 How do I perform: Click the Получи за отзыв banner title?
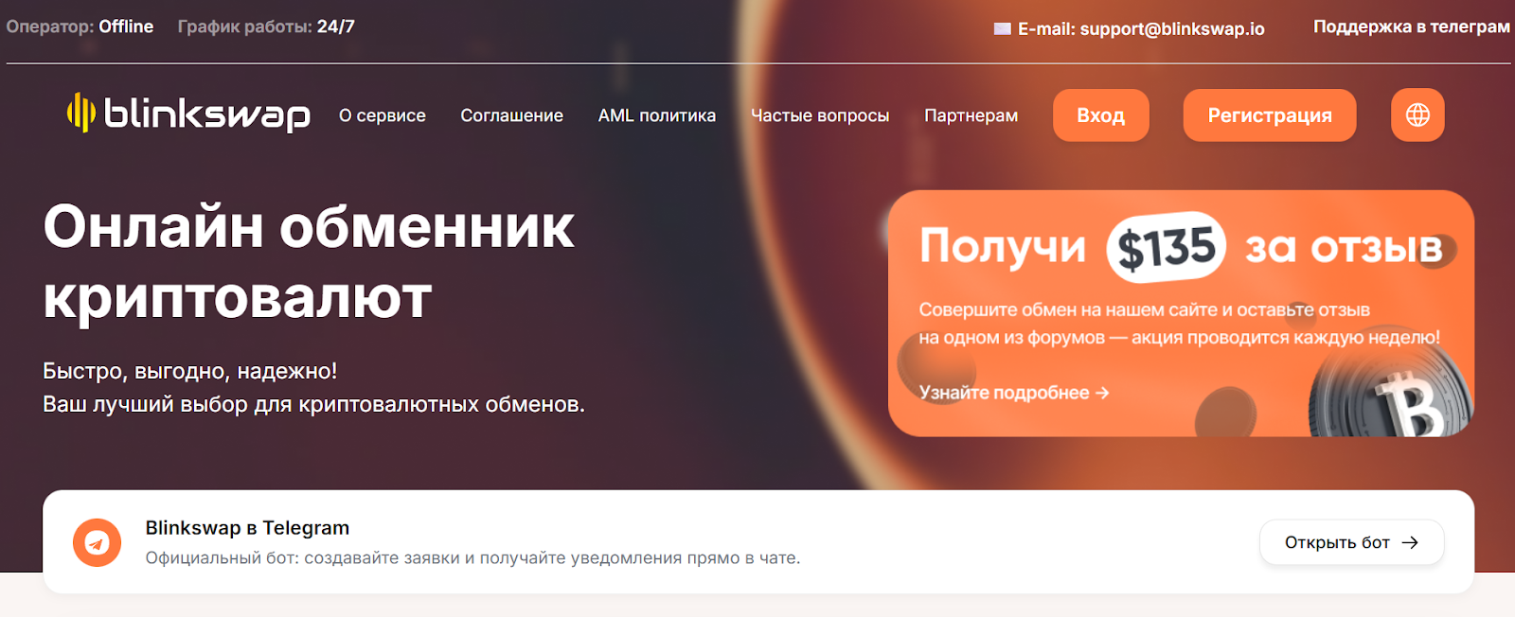tap(1181, 247)
